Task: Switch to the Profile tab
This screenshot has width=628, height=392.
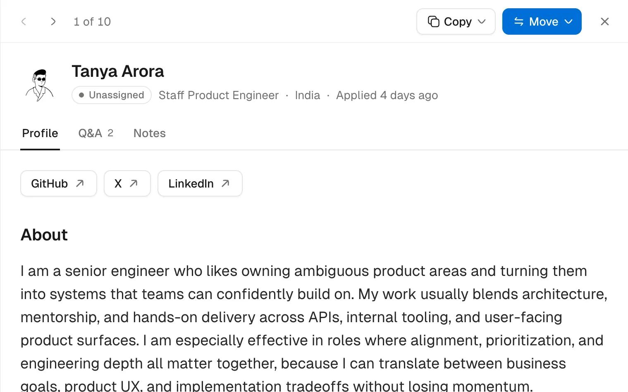Action: [x=40, y=133]
